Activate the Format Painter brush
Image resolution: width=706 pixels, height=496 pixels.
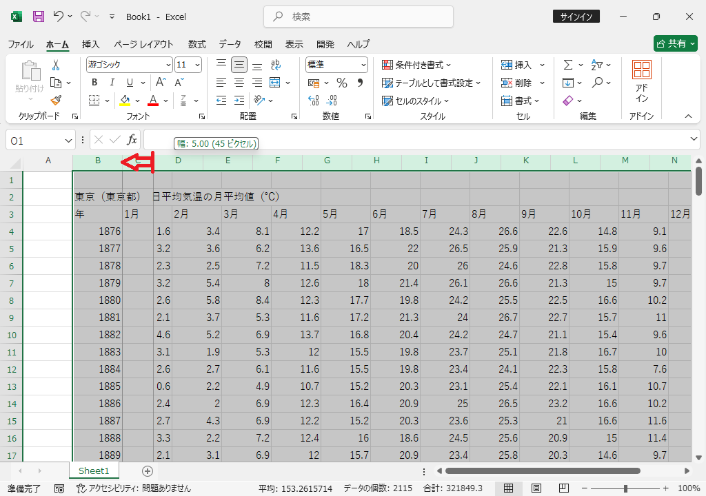point(56,100)
